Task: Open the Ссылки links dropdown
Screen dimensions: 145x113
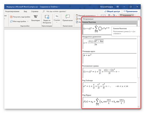Action: click(57, 19)
